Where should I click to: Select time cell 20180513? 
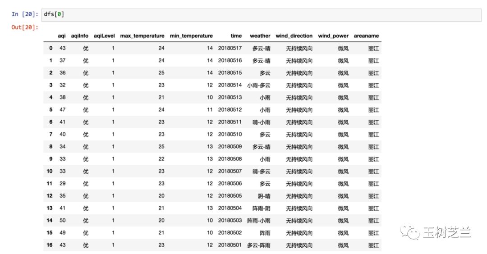[230, 97]
